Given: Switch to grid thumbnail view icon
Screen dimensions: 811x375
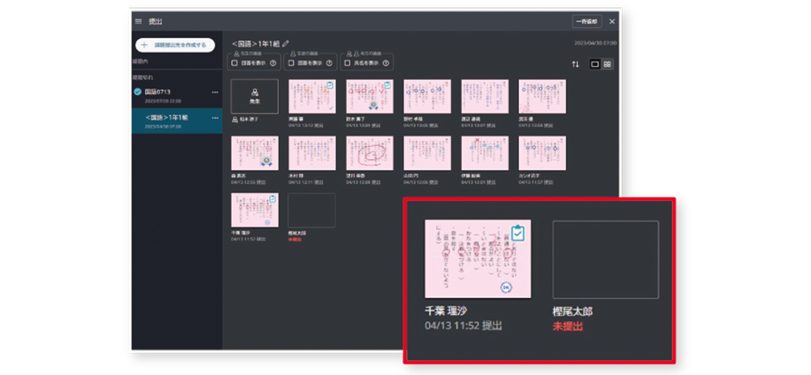Looking at the screenshot, I should click(607, 64).
